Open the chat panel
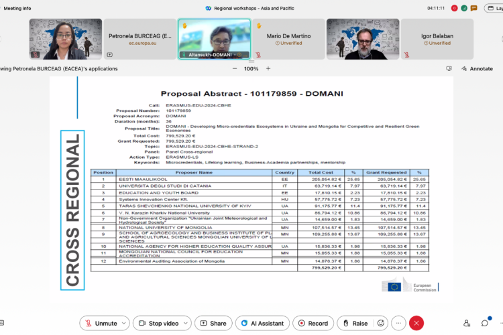This screenshot has height=335, width=503. 485,323
